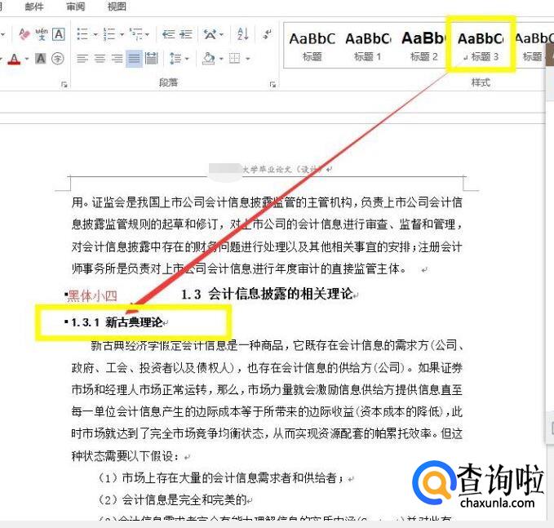
Task: Click the Asian Layout icon
Action: [x=210, y=34]
